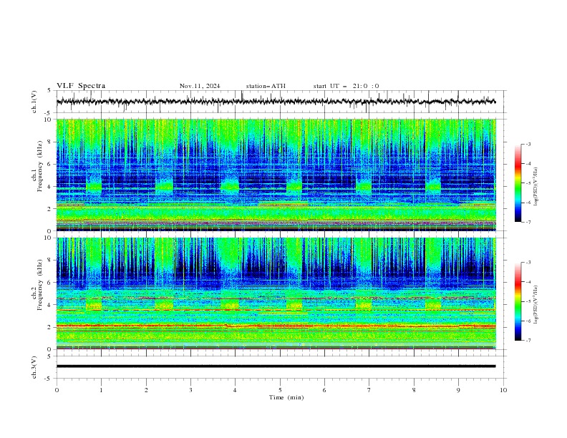Click the ch.1 spectrogram color bar
567x438 pixels.
coord(518,183)
